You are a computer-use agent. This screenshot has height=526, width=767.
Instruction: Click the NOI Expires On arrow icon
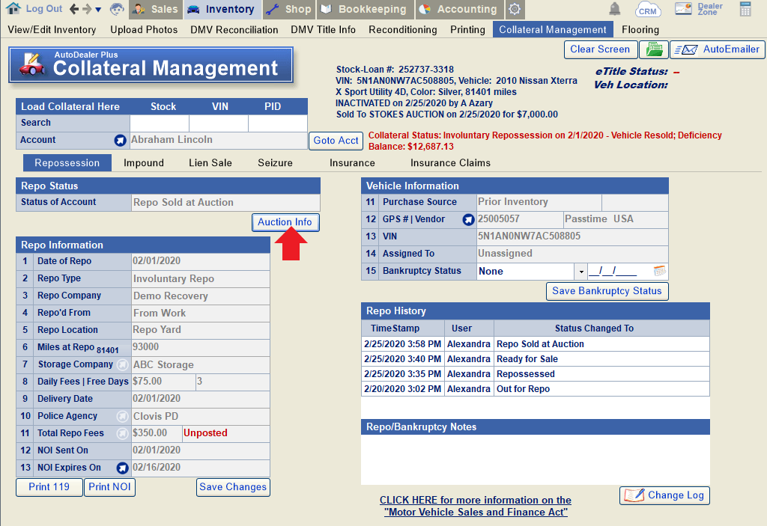tap(122, 468)
